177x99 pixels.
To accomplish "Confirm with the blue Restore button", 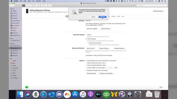I will (x=102, y=17).
